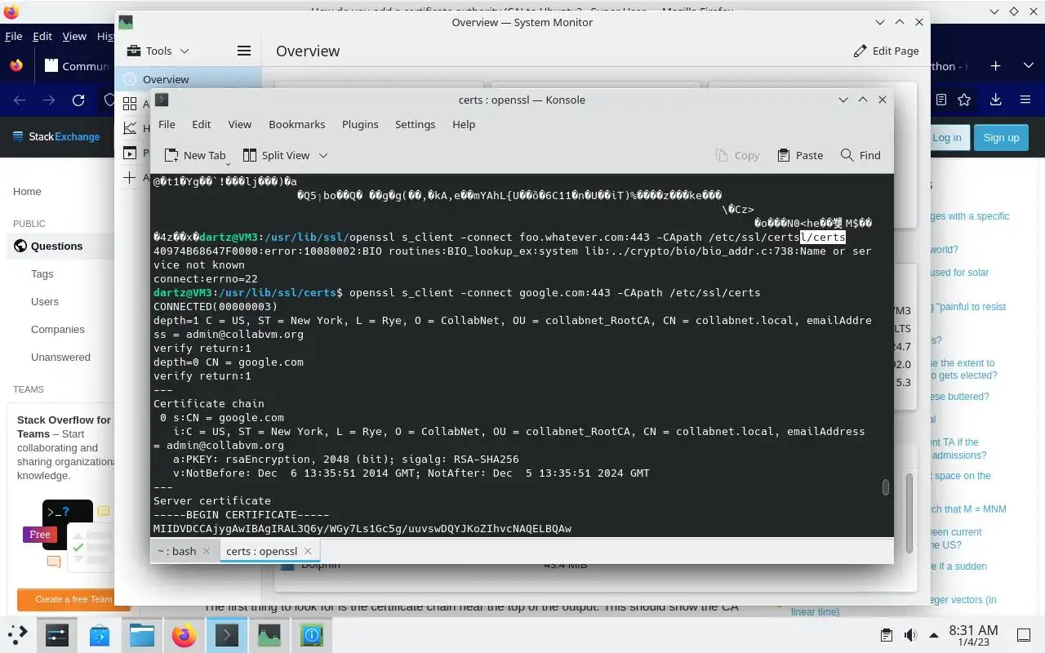Viewport: 1045px width, 653px height.
Task: Click the Stack Exchange logo
Action: [56, 137]
